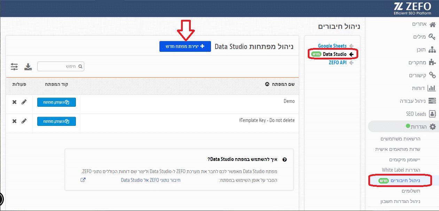Click the ZEFO logo
Image resolution: width=439 pixels, height=211 pixels.
tap(413, 8)
